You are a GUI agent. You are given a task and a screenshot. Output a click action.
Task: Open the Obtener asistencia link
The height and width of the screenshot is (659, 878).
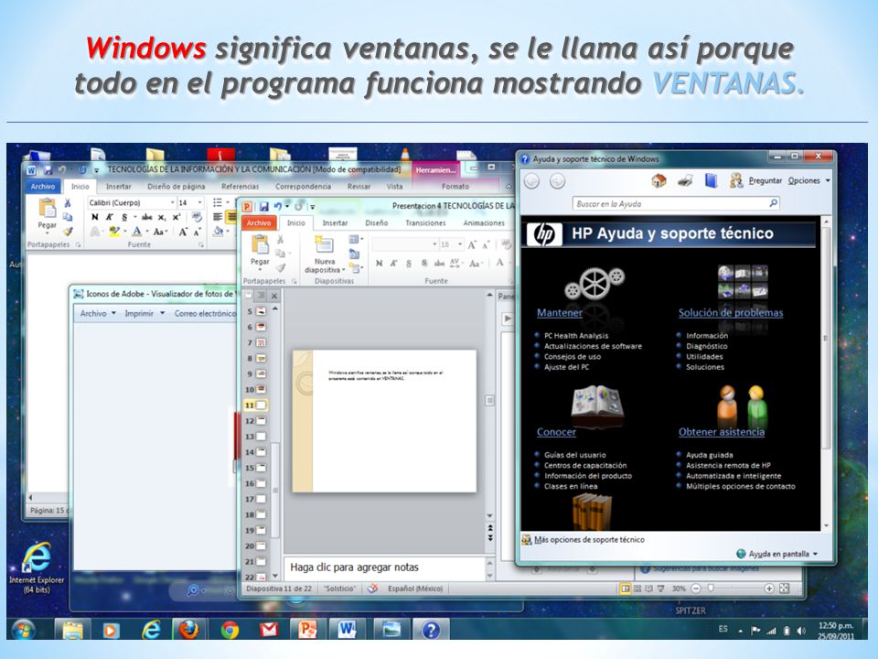pyautogui.click(x=722, y=432)
